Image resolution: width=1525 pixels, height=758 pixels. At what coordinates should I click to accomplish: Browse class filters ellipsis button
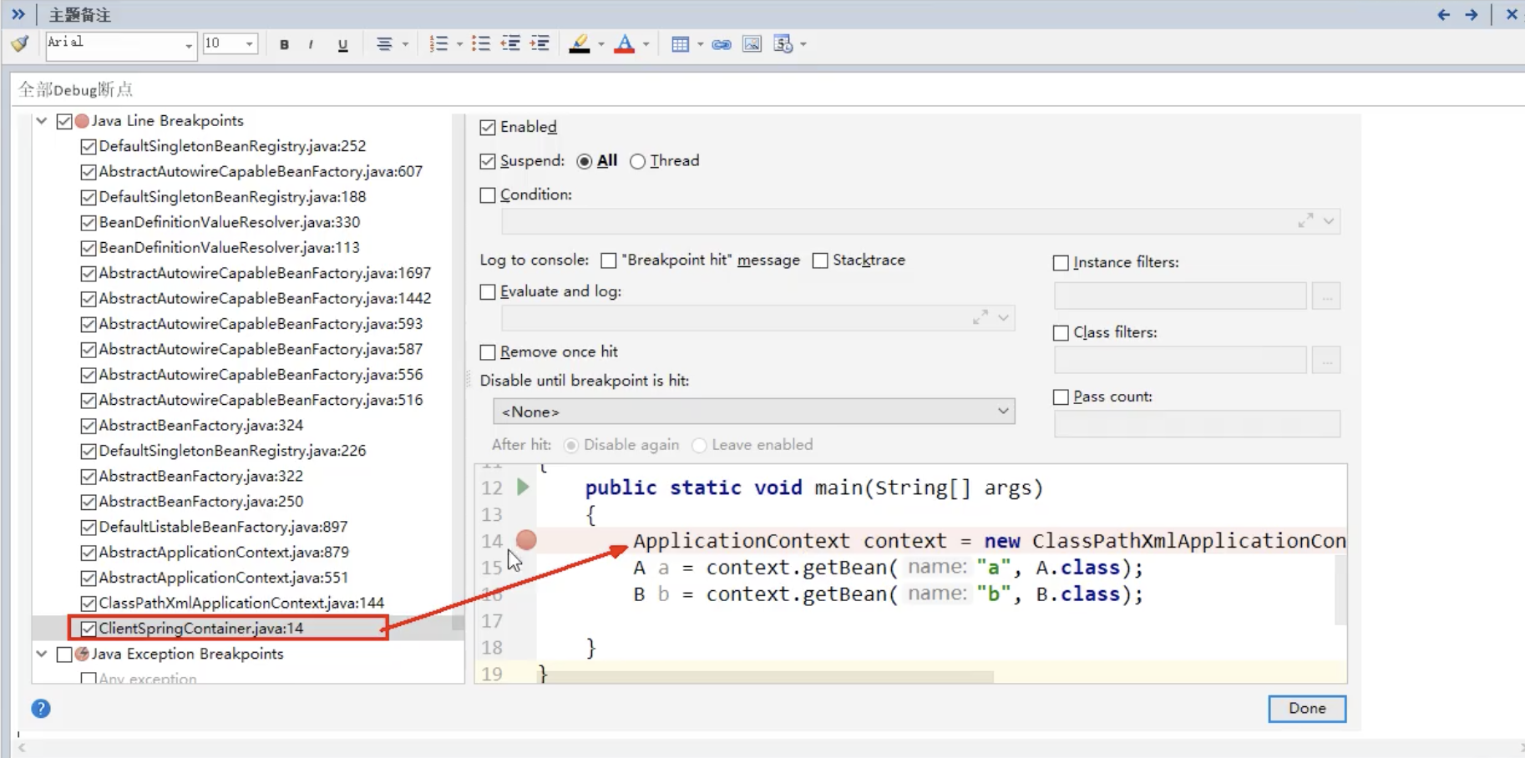1326,361
